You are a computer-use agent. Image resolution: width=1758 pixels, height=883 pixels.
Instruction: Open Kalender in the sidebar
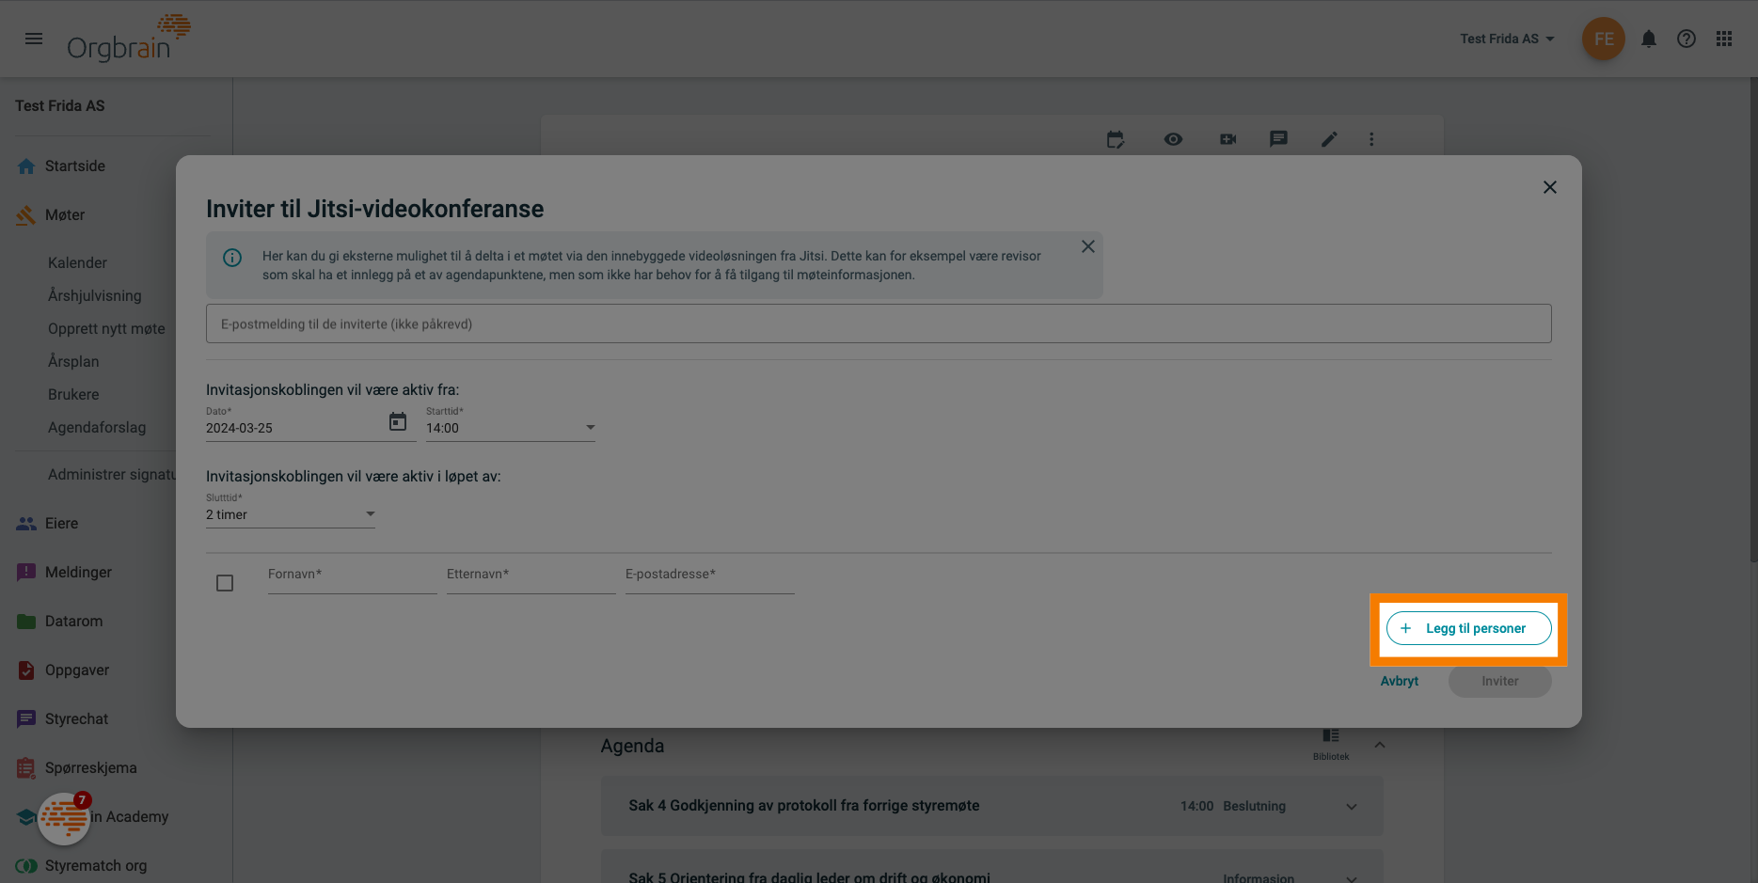[x=77, y=262]
